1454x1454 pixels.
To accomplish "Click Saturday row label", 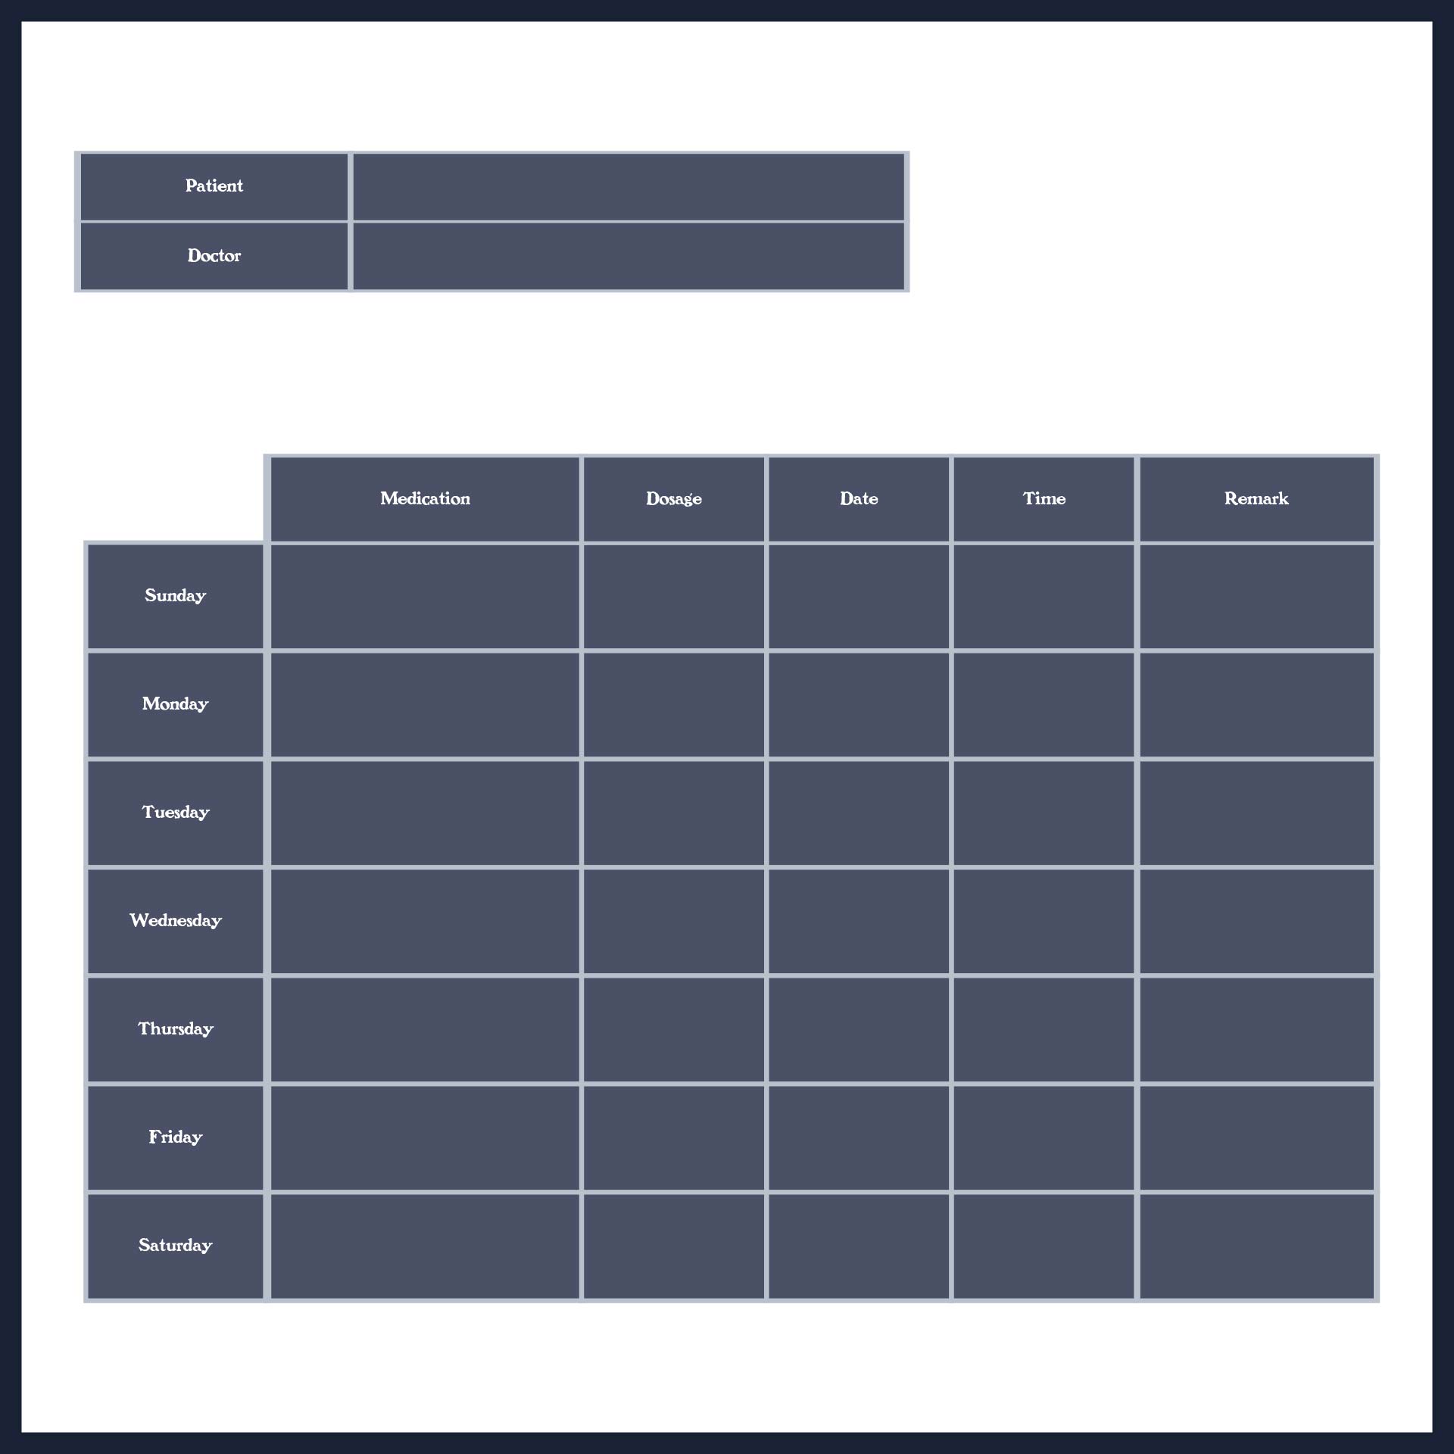I will click(173, 1247).
